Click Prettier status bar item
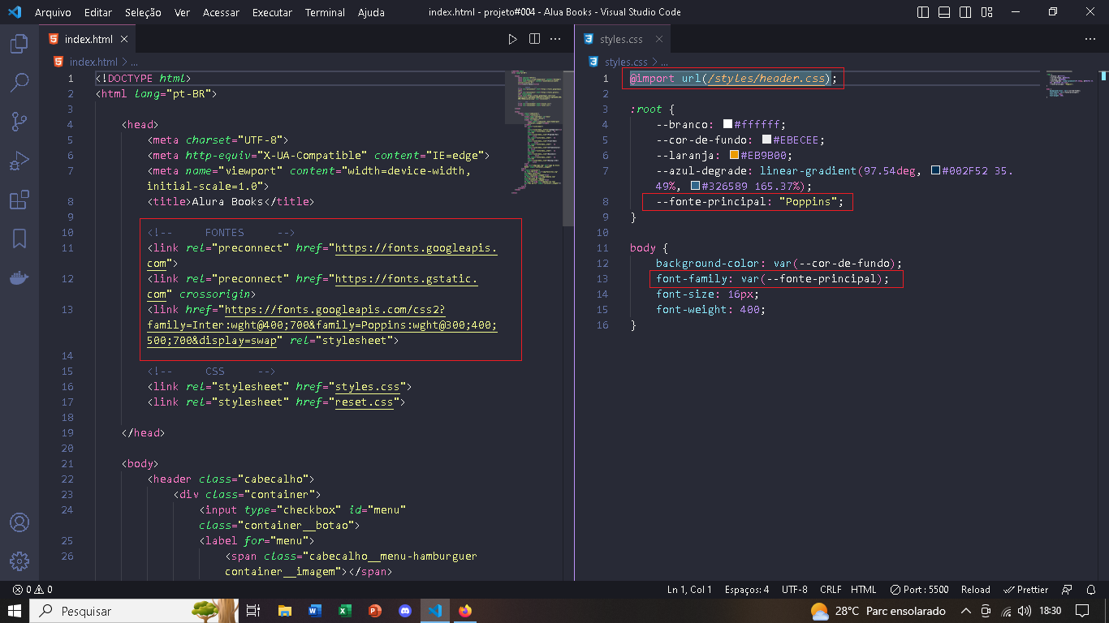This screenshot has width=1109, height=623. click(1026, 590)
